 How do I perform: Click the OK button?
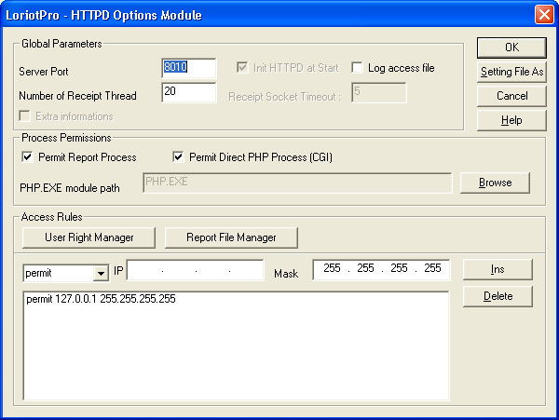click(511, 47)
